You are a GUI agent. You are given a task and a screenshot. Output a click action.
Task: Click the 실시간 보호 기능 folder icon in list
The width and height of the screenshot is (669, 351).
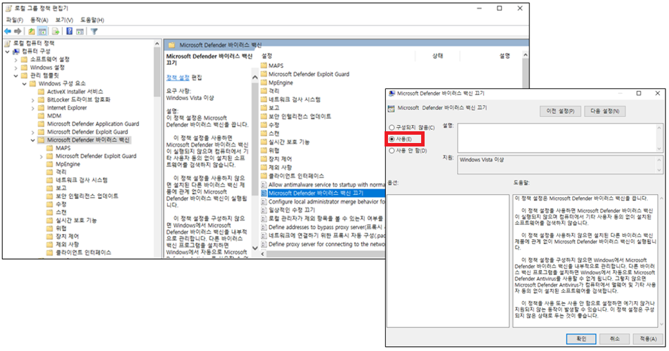(x=264, y=142)
